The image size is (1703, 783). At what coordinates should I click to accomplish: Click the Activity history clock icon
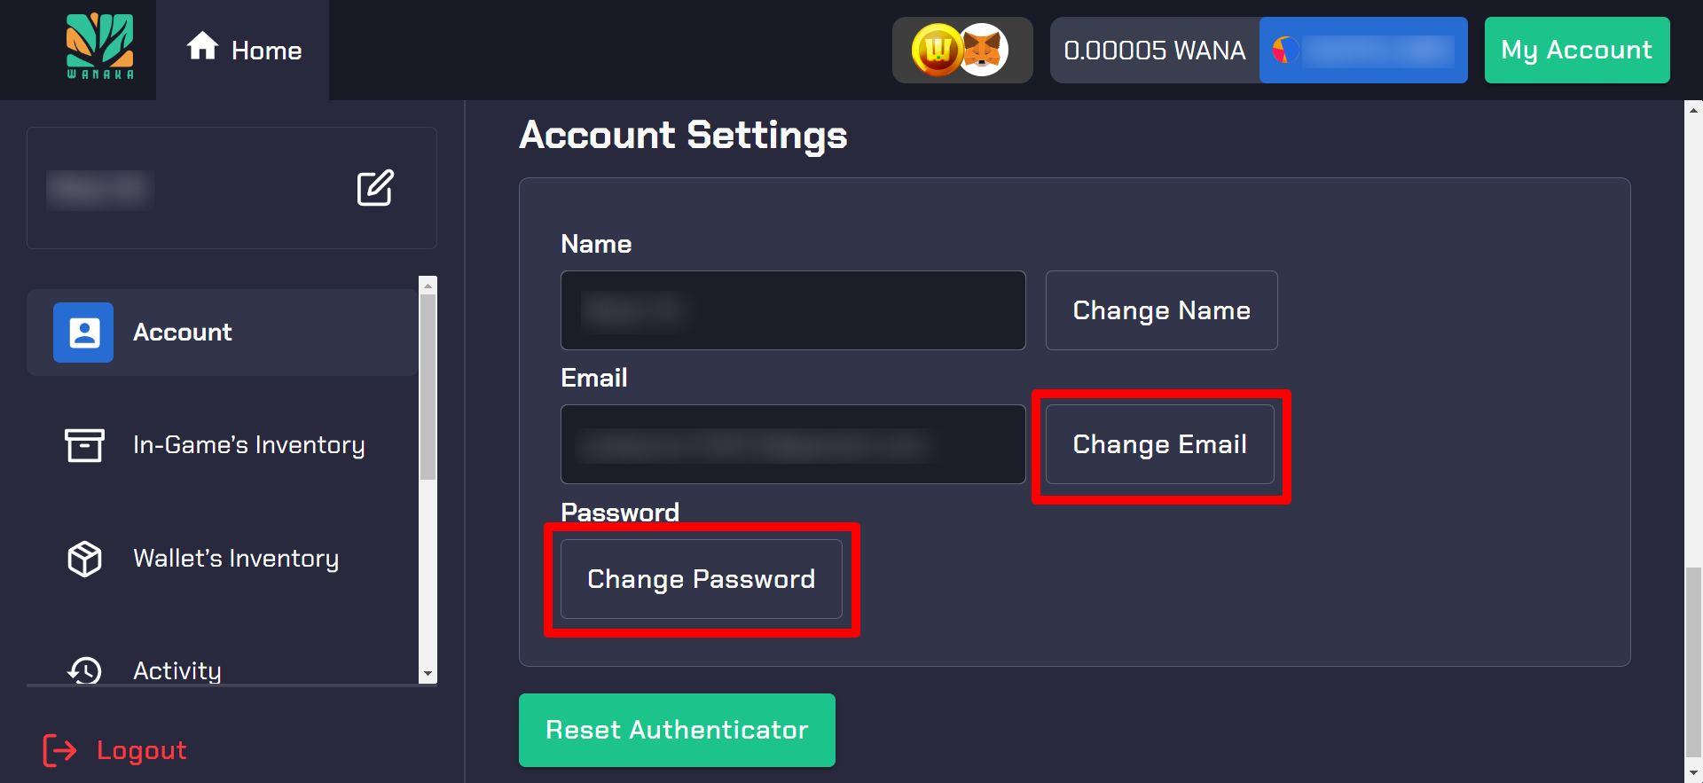point(85,670)
